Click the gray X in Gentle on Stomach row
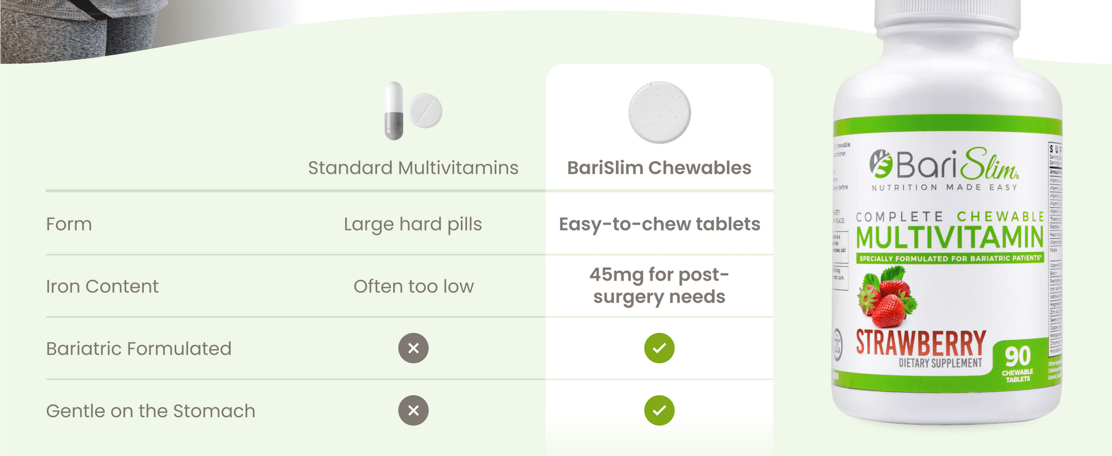1112x456 pixels. click(414, 410)
